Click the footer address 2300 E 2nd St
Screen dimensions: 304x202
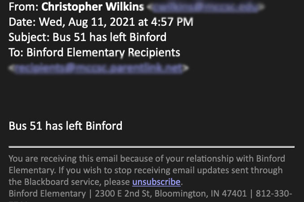(x=122, y=194)
